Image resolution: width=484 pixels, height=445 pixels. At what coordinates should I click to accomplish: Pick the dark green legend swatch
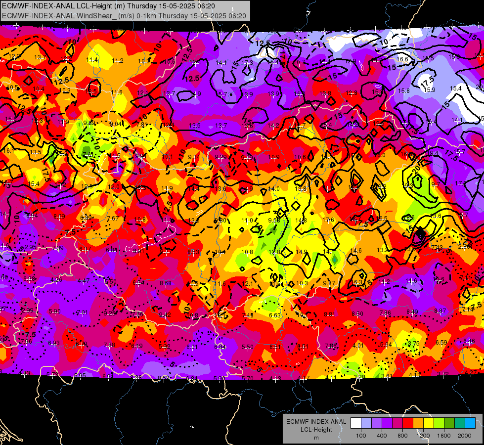point(449,423)
